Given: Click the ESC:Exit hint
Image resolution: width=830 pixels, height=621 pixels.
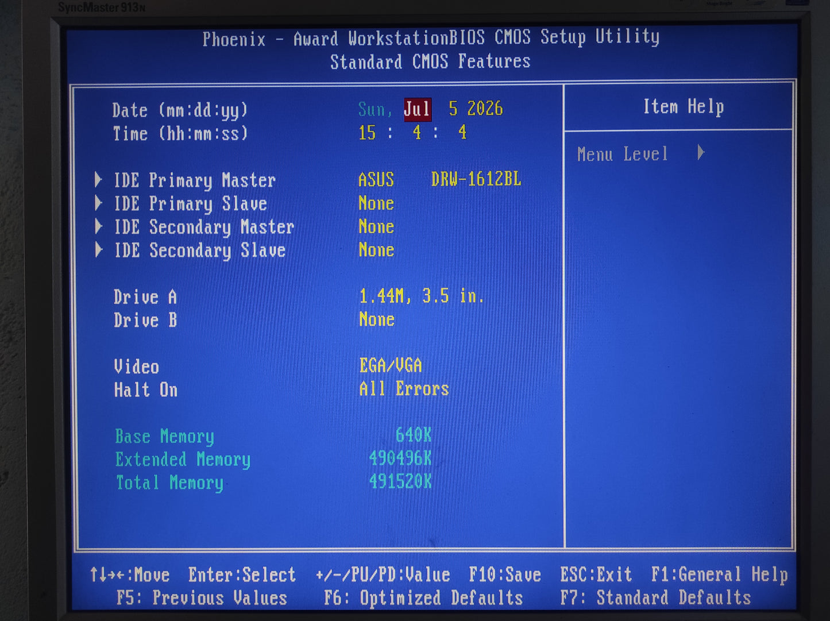Looking at the screenshot, I should [x=596, y=574].
